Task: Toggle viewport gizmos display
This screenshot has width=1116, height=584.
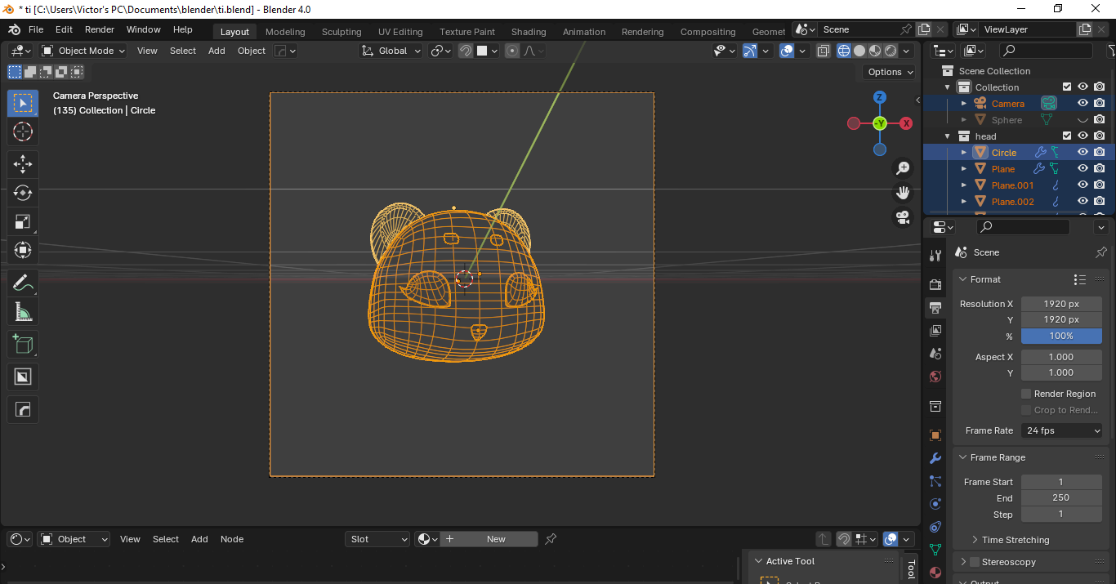Action: [x=750, y=51]
